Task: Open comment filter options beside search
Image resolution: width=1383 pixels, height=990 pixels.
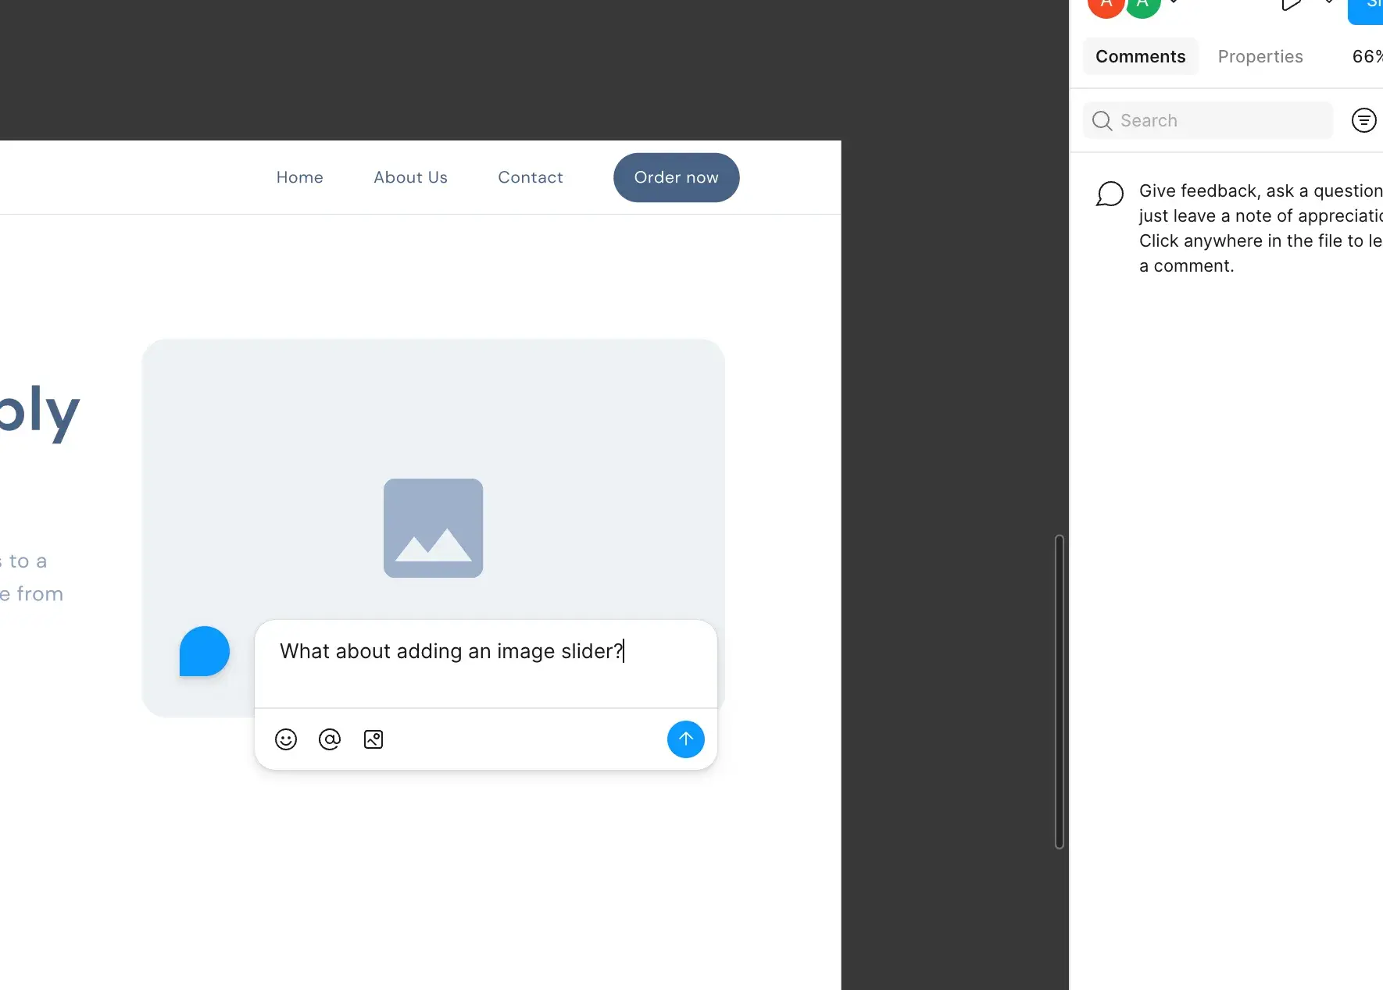Action: pyautogui.click(x=1364, y=119)
